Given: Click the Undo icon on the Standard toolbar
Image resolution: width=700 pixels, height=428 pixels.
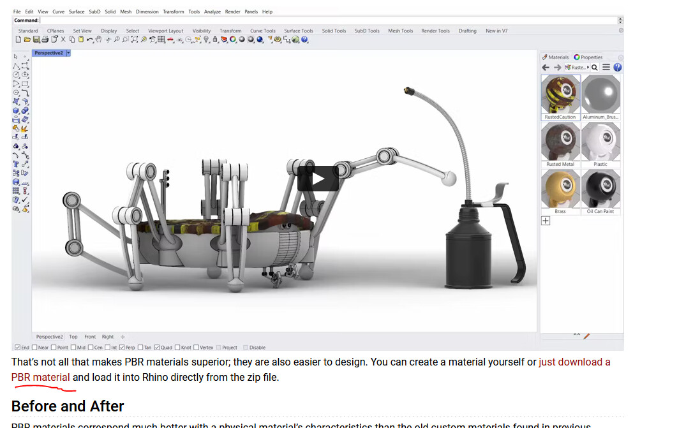Looking at the screenshot, I should (89, 40).
